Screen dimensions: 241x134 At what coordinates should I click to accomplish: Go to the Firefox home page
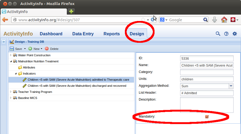point(224,20)
